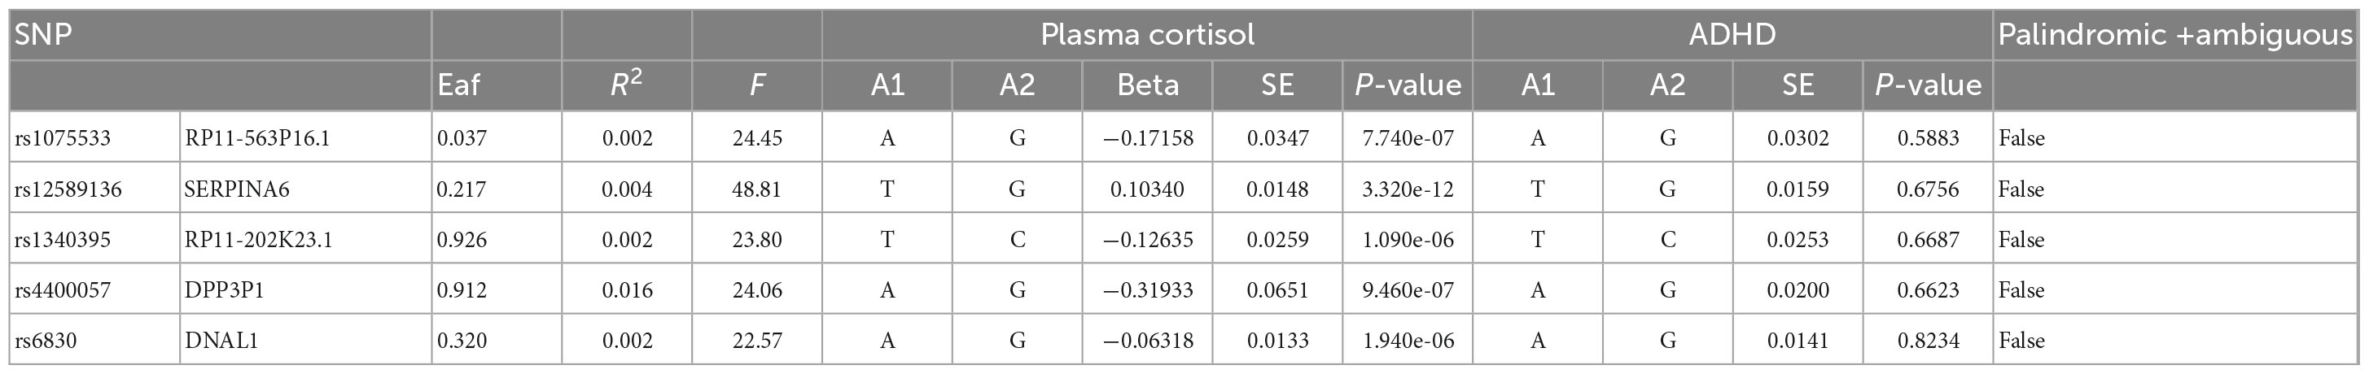Click the Eaf column header
The image size is (2369, 374).
tap(497, 85)
